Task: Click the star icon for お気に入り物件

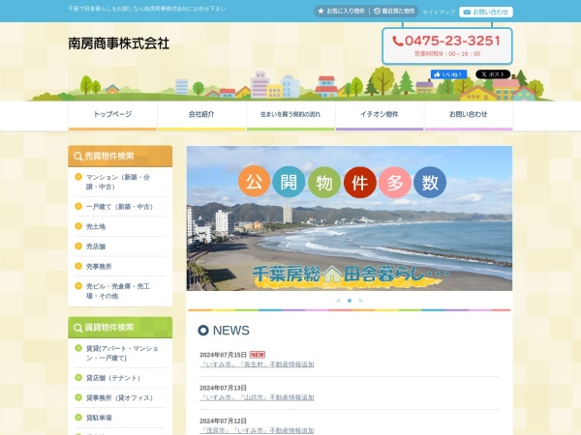Action: (x=321, y=11)
